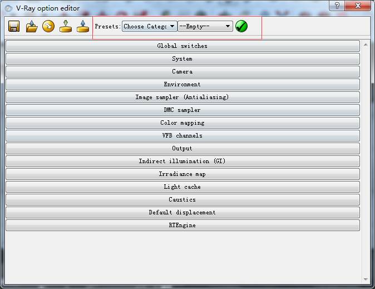The image size is (375, 289).
Task: Click the restore default options icon
Action: coord(48,26)
